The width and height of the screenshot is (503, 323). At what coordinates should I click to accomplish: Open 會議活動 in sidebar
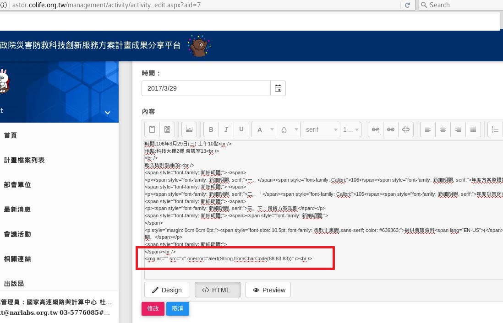click(x=17, y=234)
